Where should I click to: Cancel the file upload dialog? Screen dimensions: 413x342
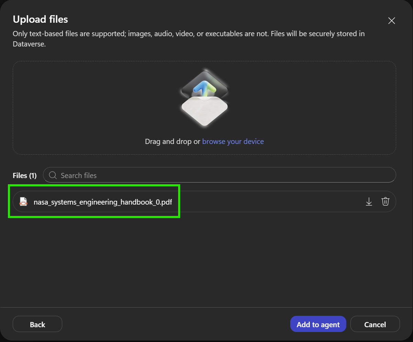(x=375, y=324)
